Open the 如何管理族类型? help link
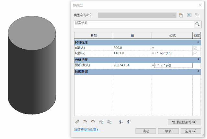The width and height of the screenshot is (207, 139). (x=86, y=130)
